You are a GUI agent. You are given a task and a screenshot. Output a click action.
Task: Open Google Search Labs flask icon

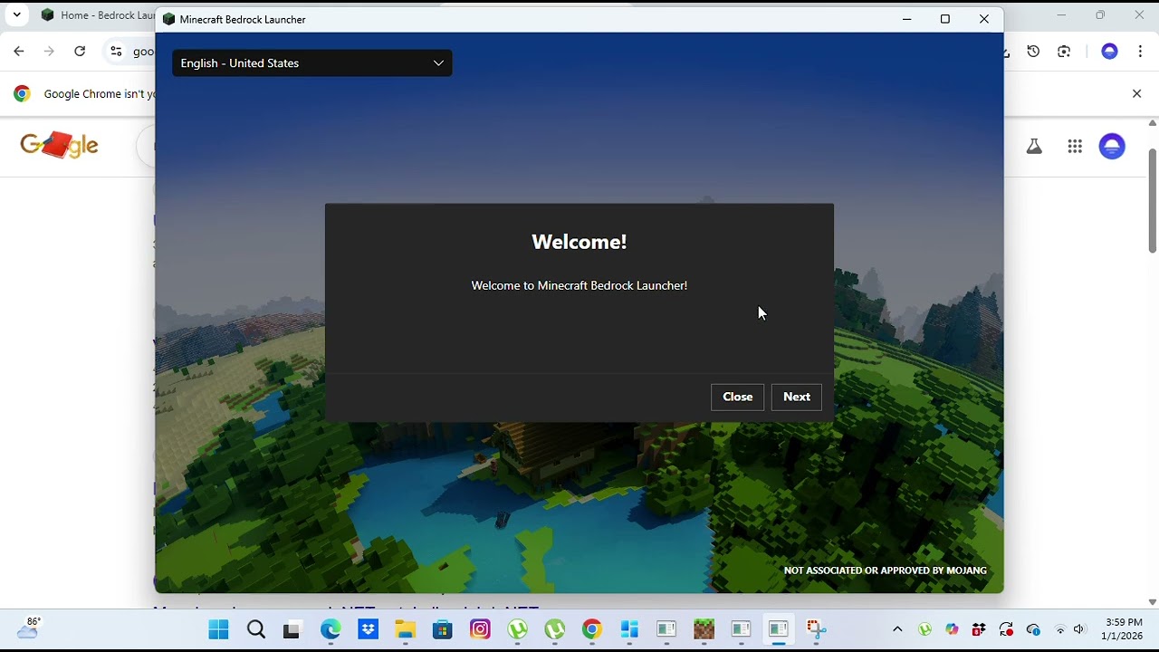[1034, 146]
